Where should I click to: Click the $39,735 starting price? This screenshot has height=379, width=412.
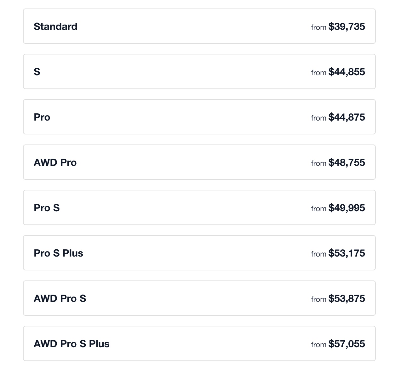coord(346,27)
